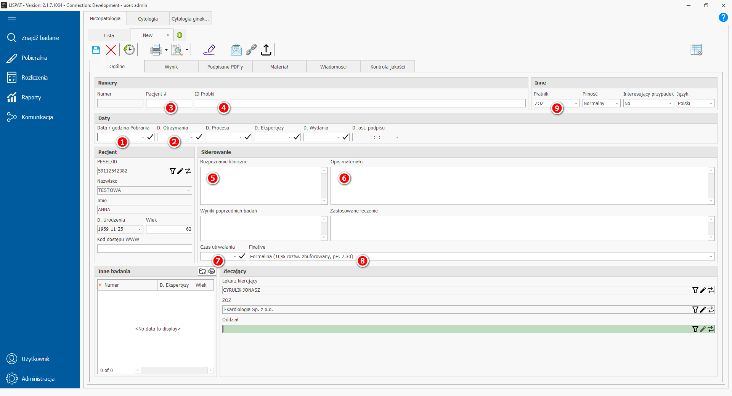Expand the Fixative dropdown with Formalina

coord(711,257)
